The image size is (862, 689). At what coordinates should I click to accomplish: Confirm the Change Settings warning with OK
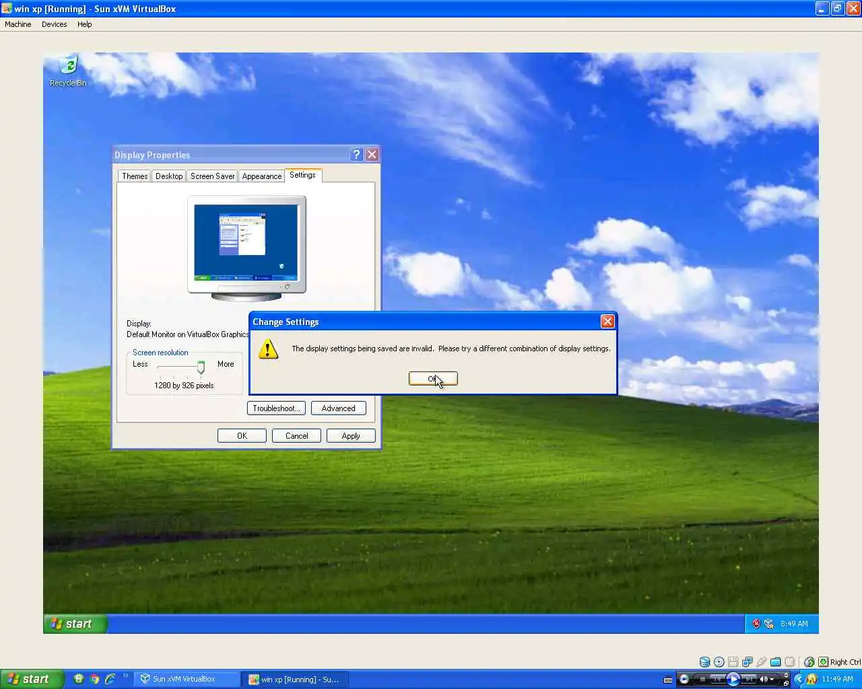point(433,379)
